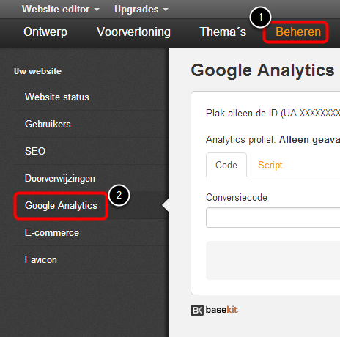Switch to the Ontwerp tab
Image resolution: width=340 pixels, height=337 pixels.
tap(45, 32)
